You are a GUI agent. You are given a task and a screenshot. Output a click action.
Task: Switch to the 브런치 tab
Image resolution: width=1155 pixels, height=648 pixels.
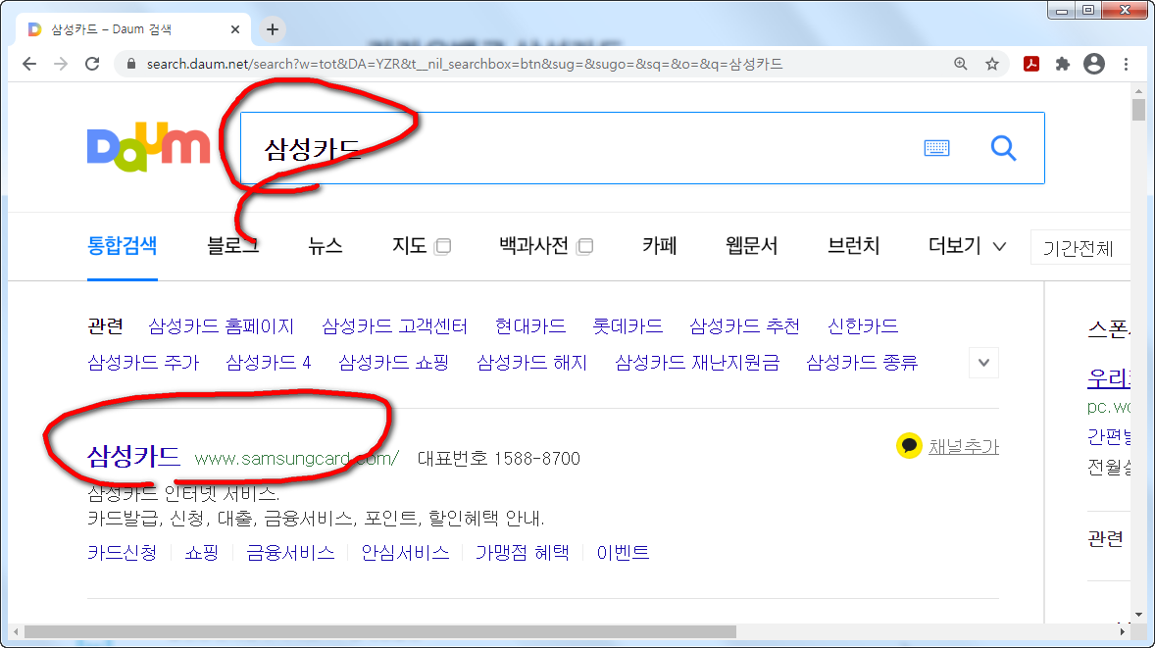coord(853,245)
